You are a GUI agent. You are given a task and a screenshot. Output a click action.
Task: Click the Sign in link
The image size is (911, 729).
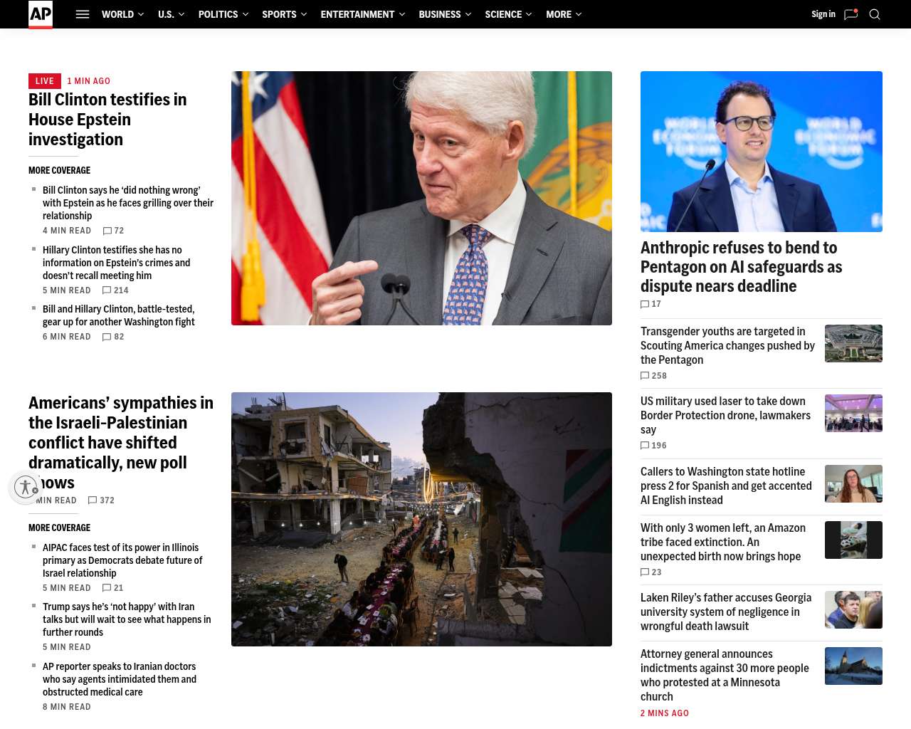(x=823, y=14)
